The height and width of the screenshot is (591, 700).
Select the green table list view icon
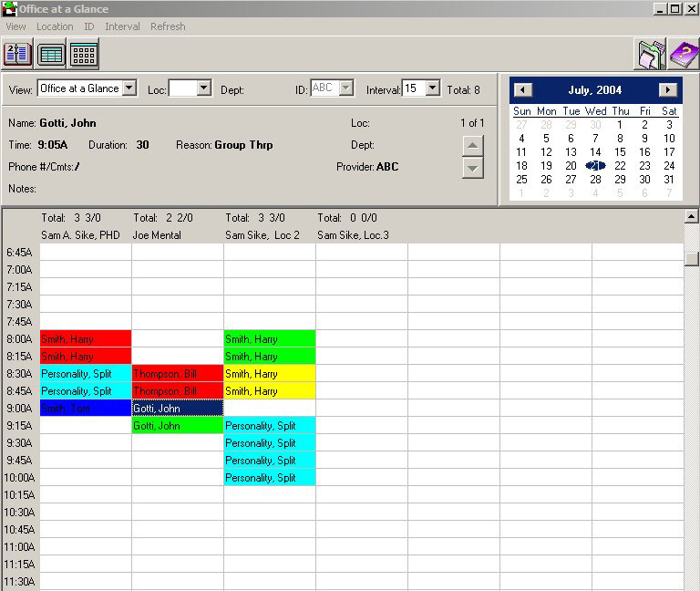50,54
